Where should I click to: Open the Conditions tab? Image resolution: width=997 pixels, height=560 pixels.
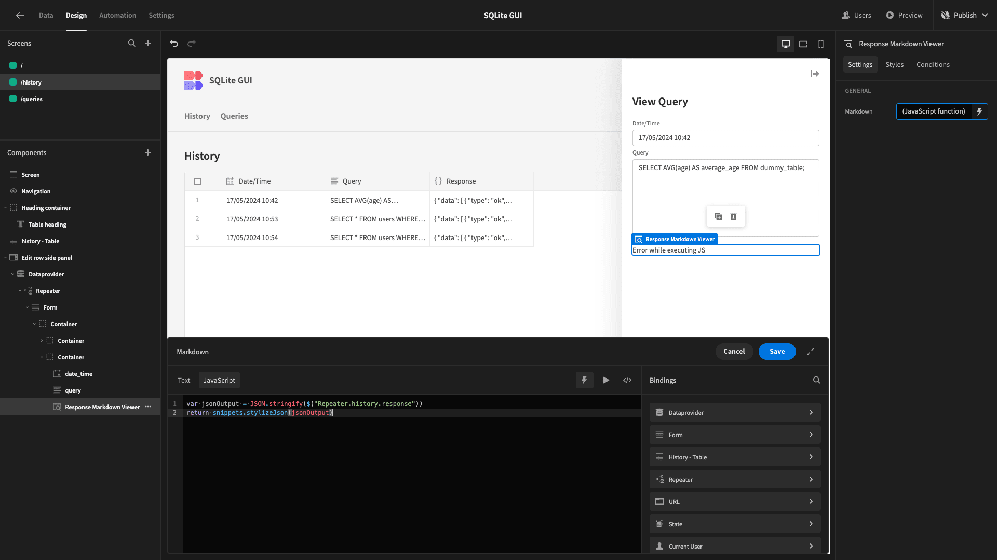point(933,65)
